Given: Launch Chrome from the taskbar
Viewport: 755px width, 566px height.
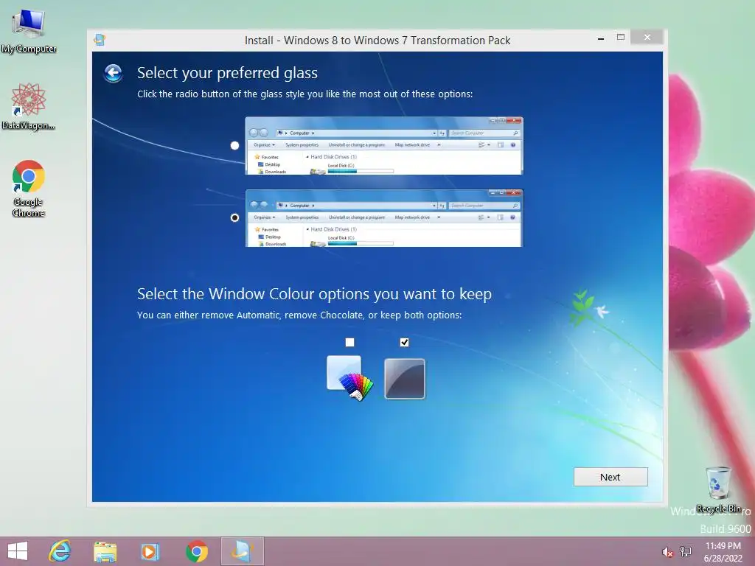Looking at the screenshot, I should tap(197, 551).
